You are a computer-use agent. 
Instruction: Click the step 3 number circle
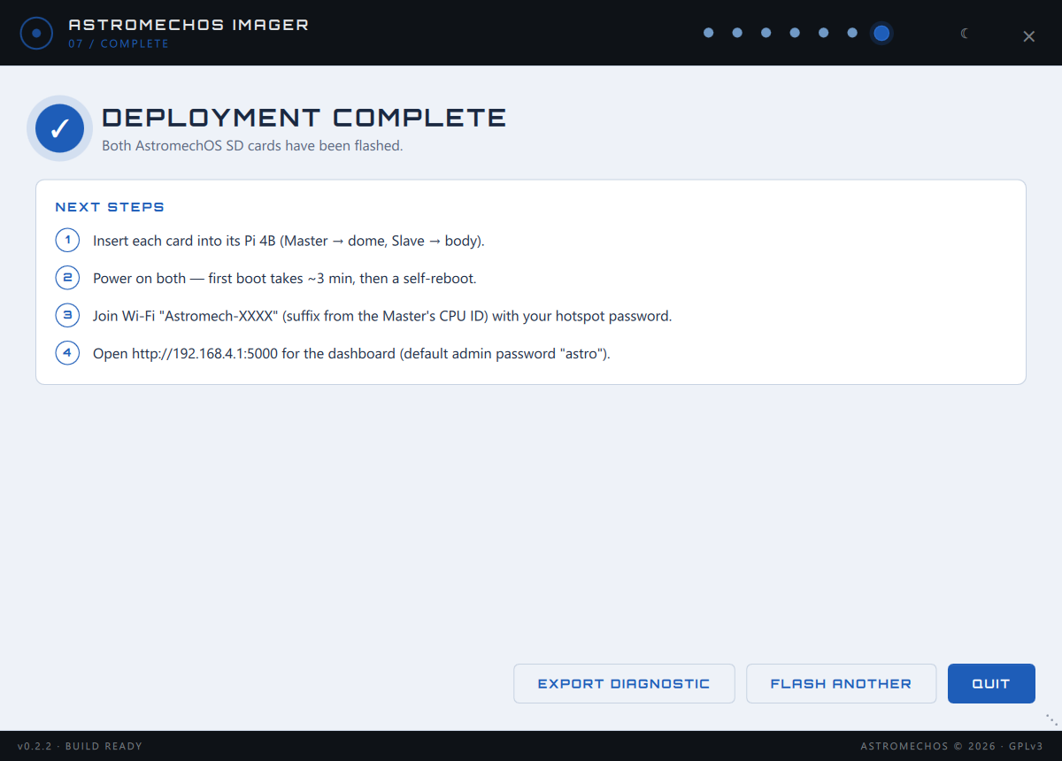67,315
